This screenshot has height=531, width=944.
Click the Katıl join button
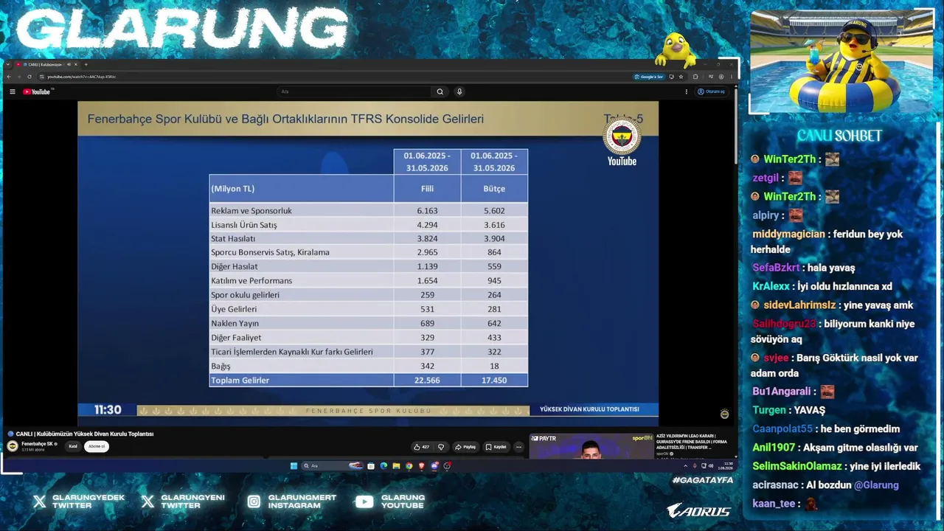[73, 446]
